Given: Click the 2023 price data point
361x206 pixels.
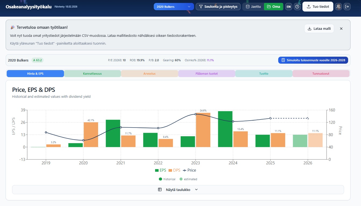Looking at the screenshot, I should 195,114.
